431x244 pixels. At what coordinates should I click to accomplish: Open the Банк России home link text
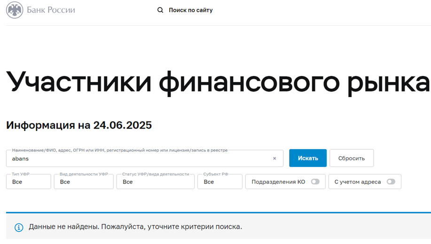(x=51, y=10)
